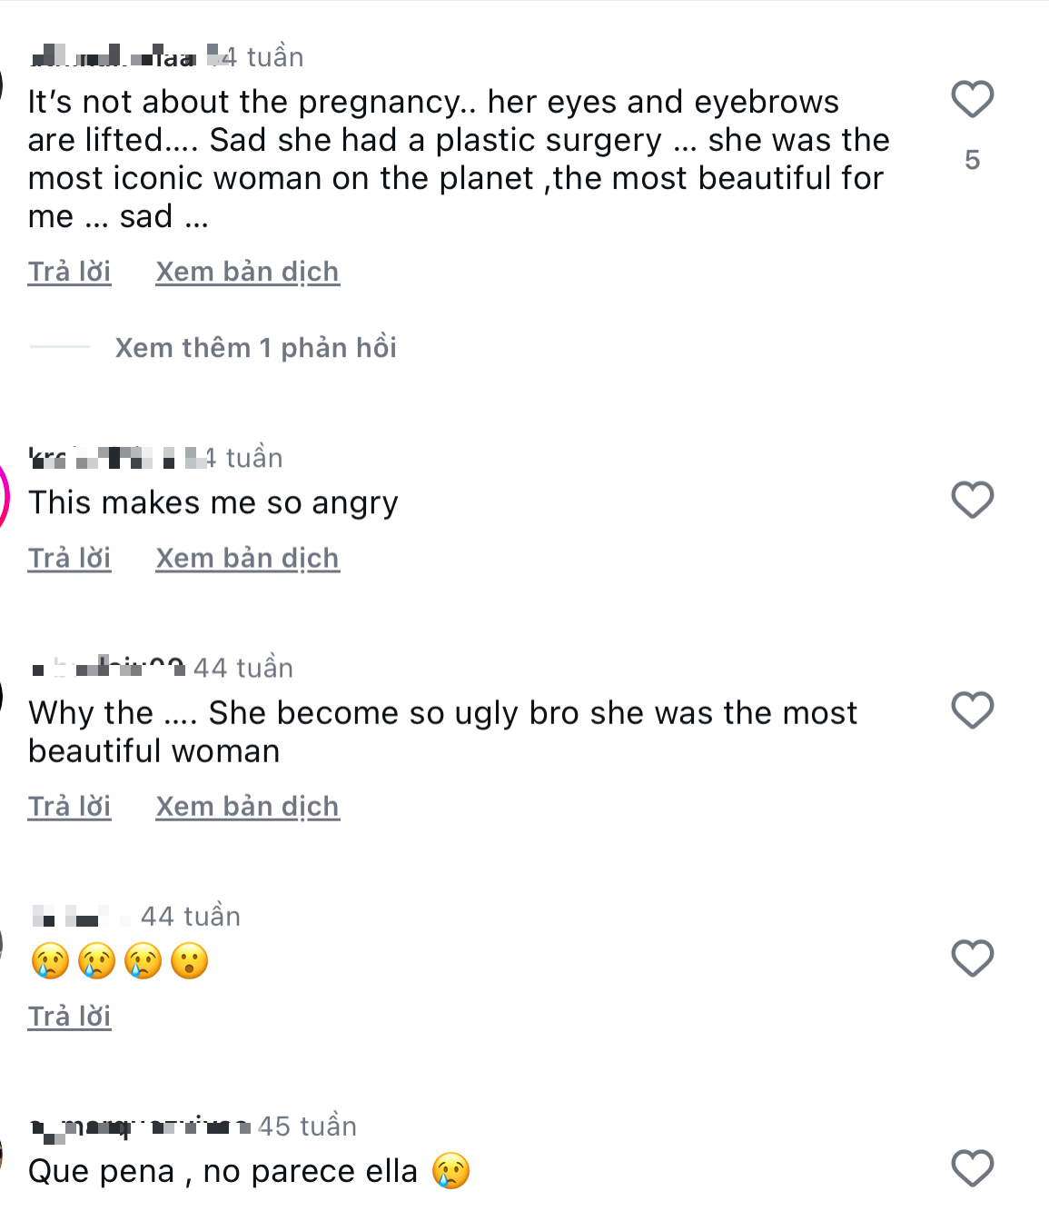The image size is (1049, 1211).
Task: Like the crying emoji comment
Action: point(972,958)
